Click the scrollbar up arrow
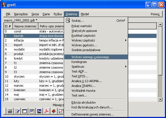The image size is (166, 118). point(160,25)
